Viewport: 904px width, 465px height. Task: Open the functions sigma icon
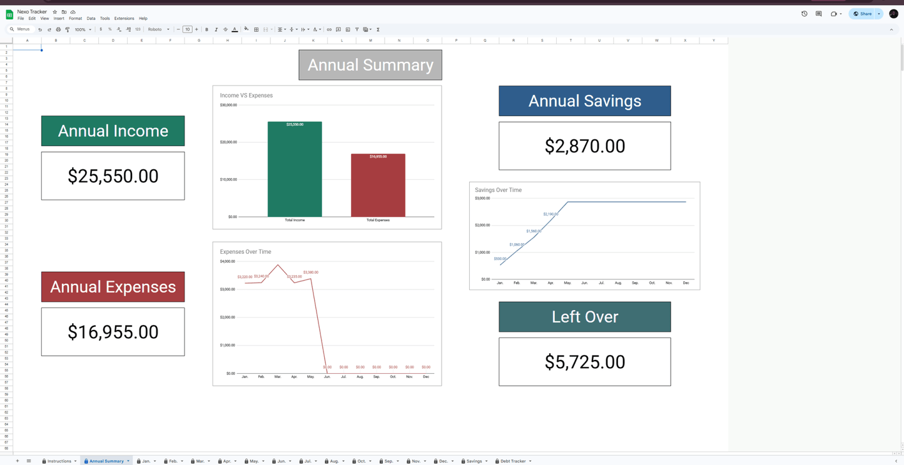(378, 29)
